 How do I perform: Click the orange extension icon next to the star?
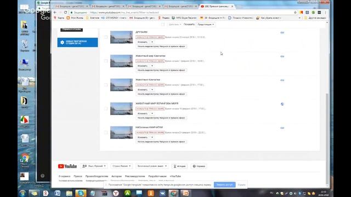click(301, 13)
